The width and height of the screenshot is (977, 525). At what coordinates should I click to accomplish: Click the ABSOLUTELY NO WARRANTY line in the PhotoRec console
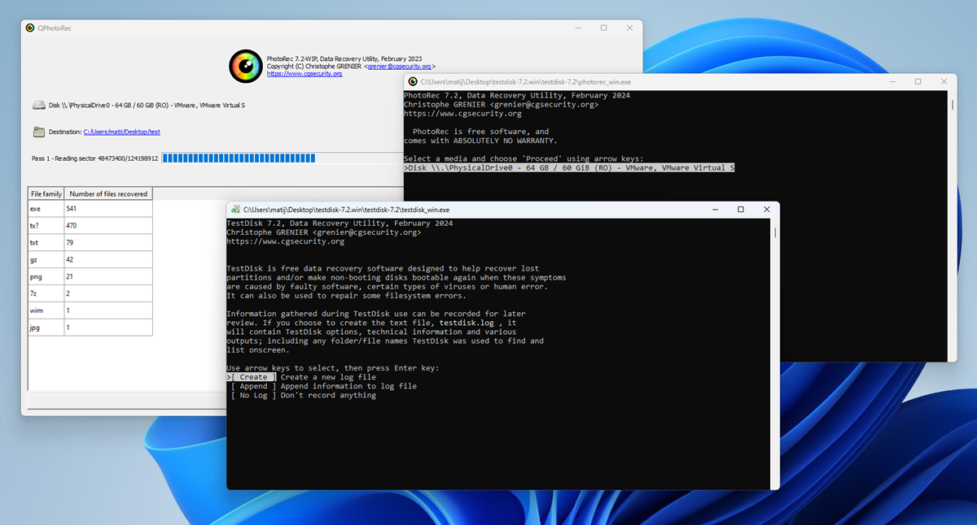(x=480, y=141)
